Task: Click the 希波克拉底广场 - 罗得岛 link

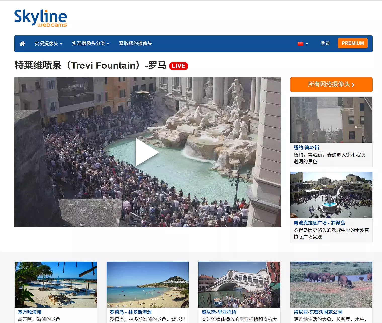Action: pyautogui.click(x=319, y=223)
